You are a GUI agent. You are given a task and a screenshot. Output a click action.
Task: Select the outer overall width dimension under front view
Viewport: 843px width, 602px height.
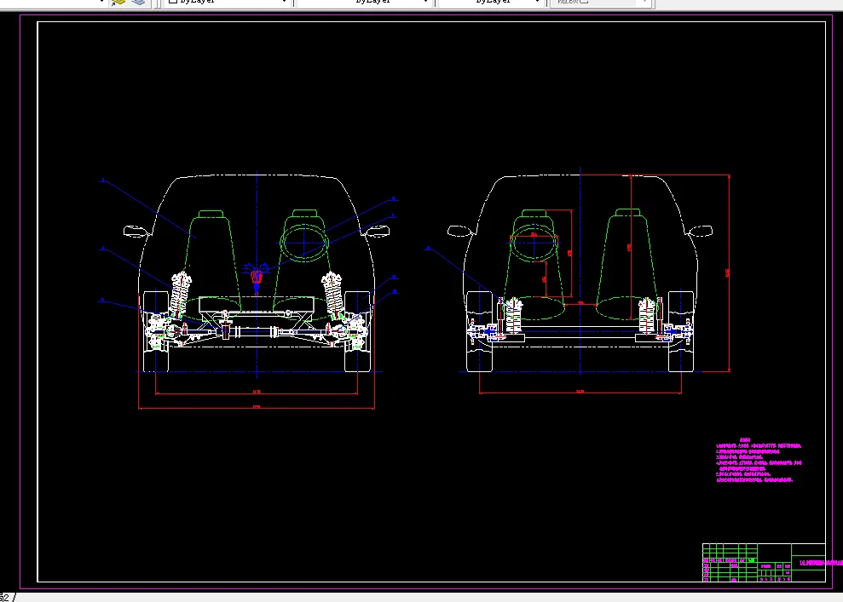tap(257, 408)
